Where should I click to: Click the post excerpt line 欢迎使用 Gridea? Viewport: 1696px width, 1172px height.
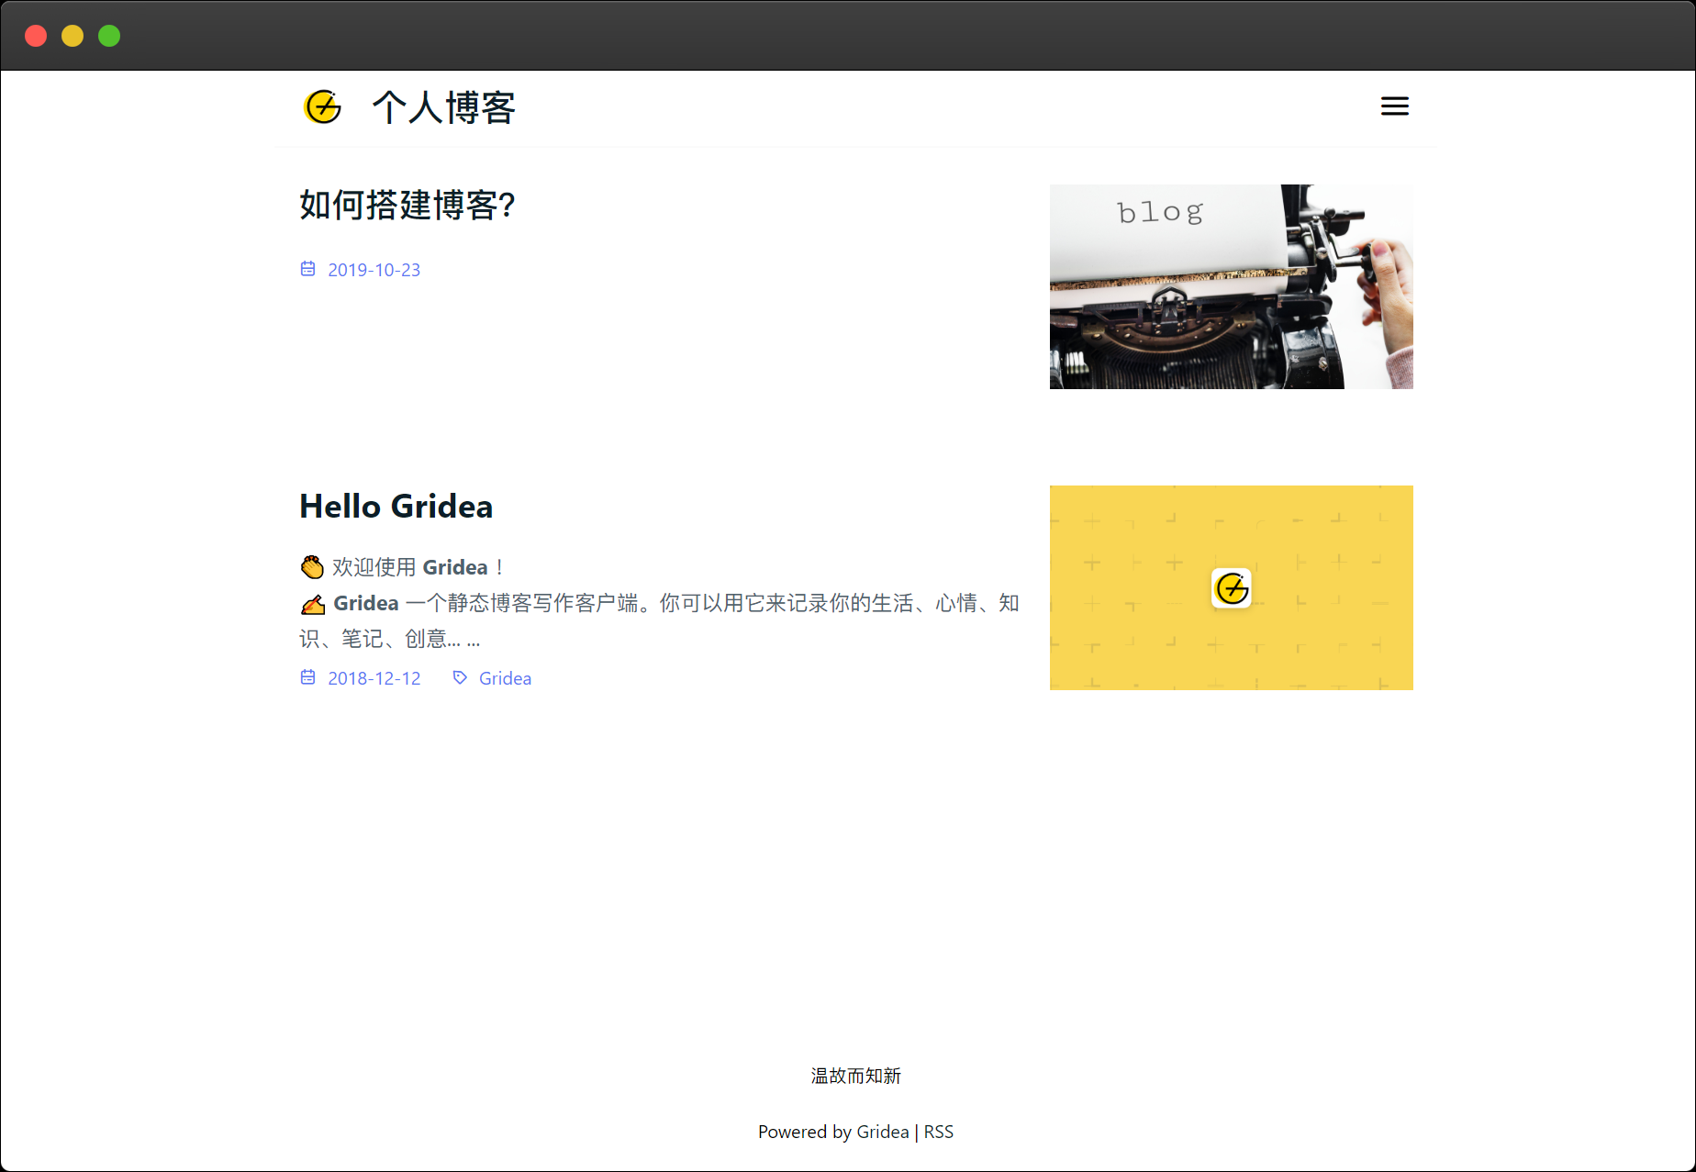point(402,567)
